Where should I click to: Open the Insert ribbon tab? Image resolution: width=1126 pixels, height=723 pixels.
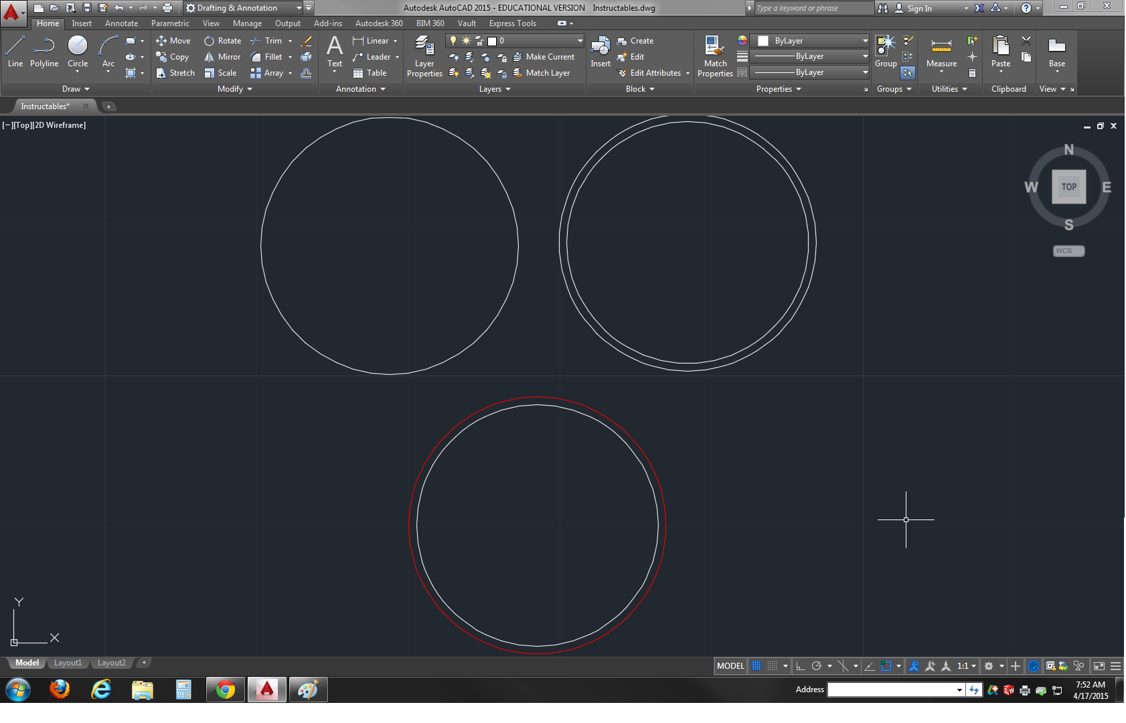[82, 23]
